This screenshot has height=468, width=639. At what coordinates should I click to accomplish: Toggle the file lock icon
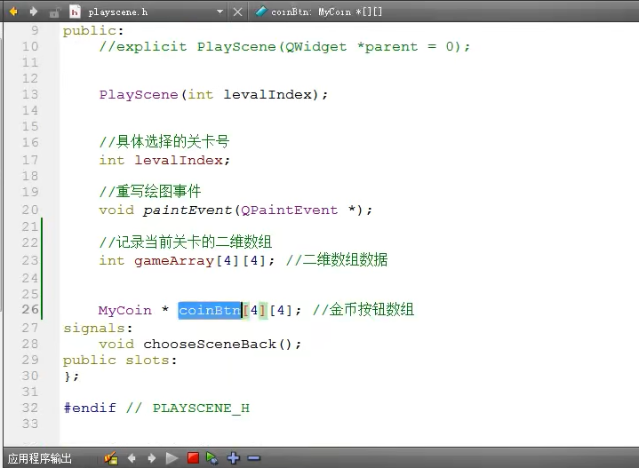pyautogui.click(x=54, y=12)
